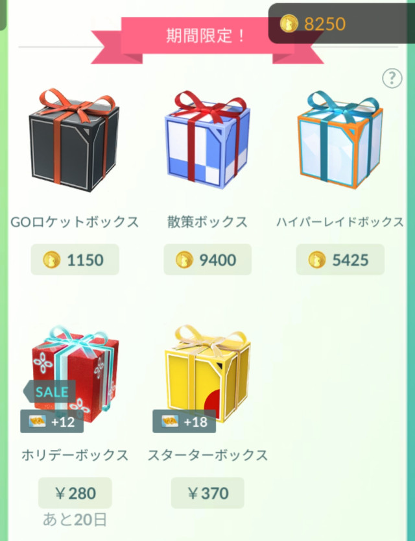
Task: Tap the black GO Rocket box icon
Action: tap(74, 140)
